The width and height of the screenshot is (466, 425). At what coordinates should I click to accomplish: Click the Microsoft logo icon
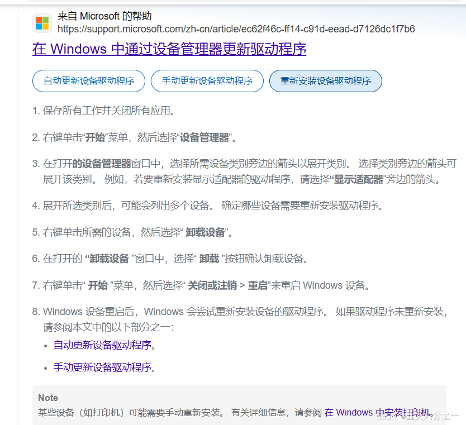42,23
